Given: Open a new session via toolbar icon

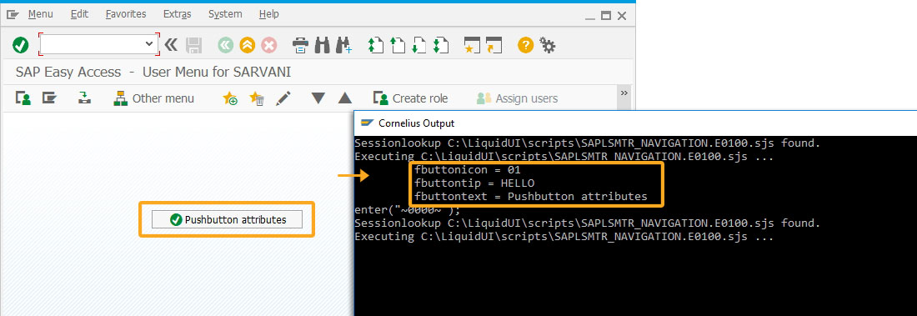Looking at the screenshot, I should [472, 44].
